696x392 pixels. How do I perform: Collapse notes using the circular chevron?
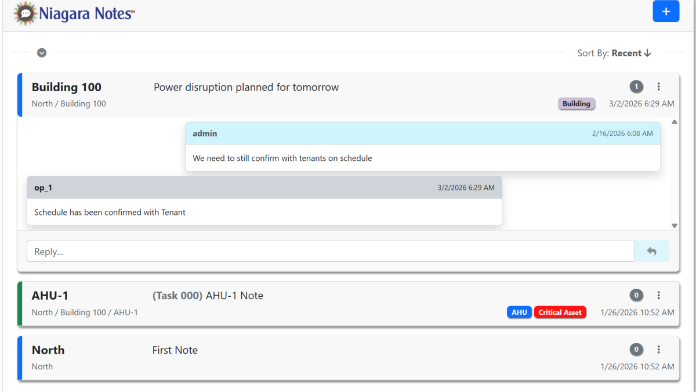tap(41, 52)
